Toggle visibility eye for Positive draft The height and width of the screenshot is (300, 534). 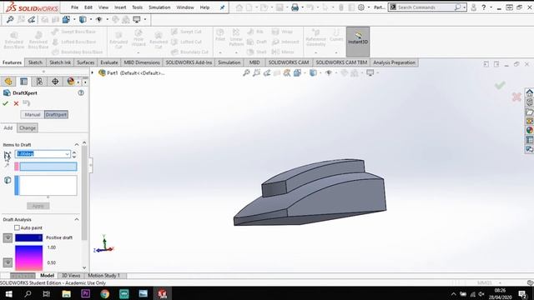[8, 237]
